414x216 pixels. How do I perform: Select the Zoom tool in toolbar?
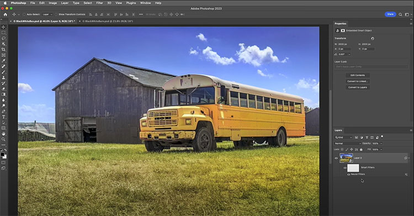coord(3,139)
